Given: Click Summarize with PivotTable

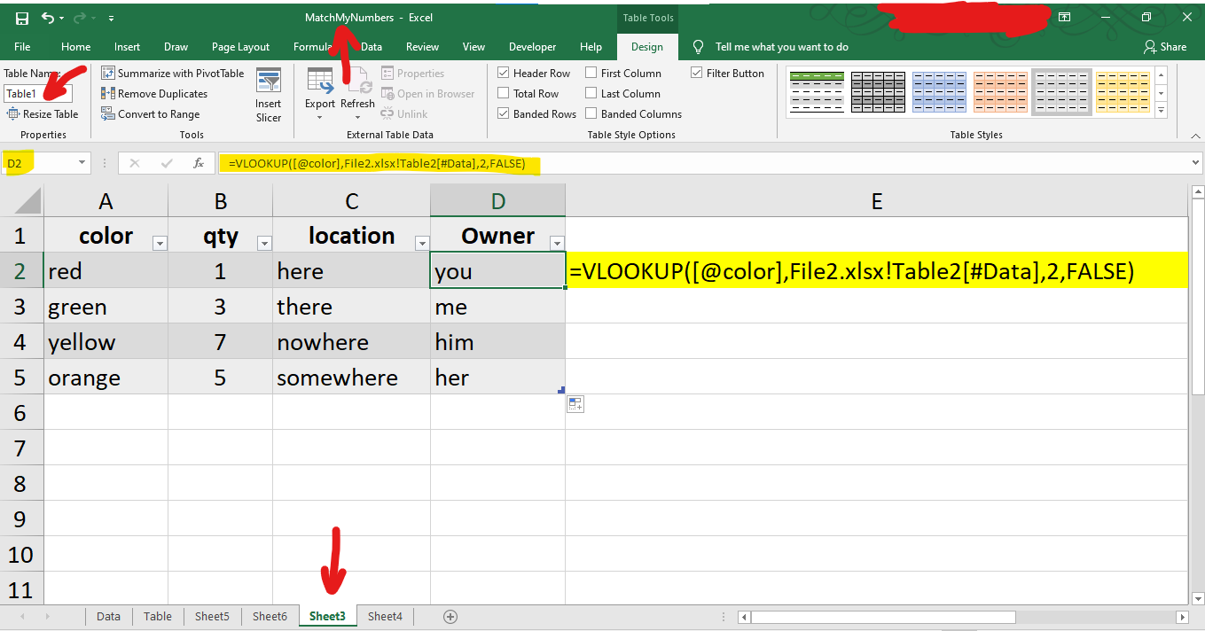Looking at the screenshot, I should pos(172,74).
